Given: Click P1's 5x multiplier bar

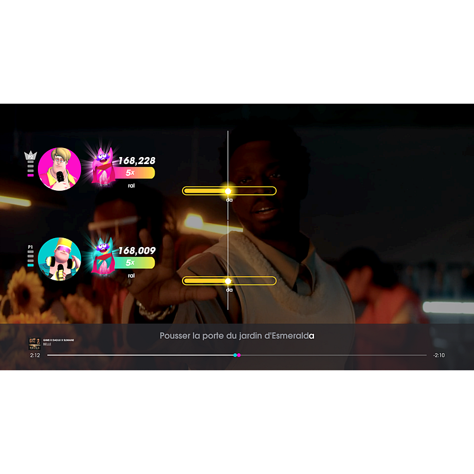Looking at the screenshot, I should [x=134, y=262].
